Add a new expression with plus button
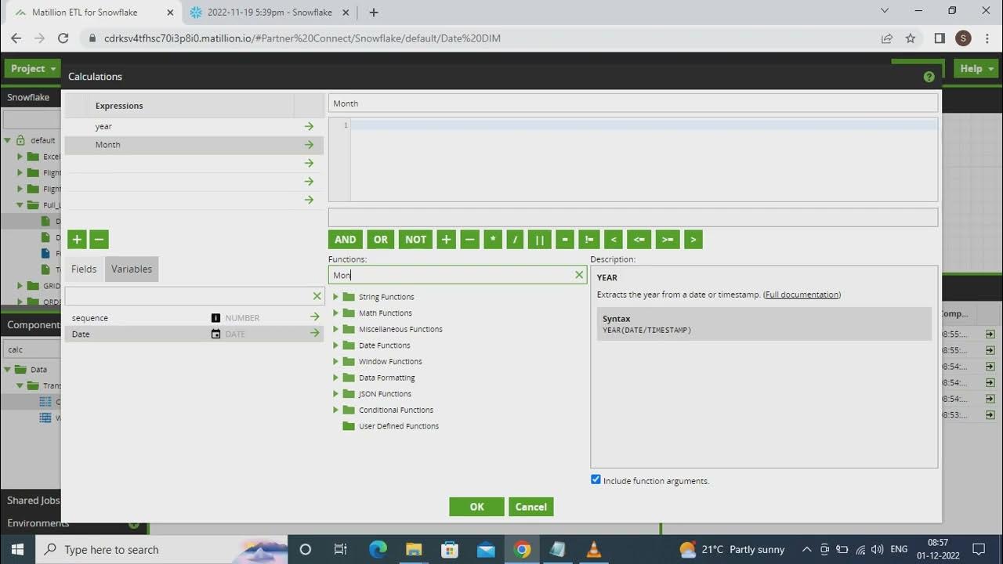This screenshot has height=564, width=1003. tap(77, 240)
